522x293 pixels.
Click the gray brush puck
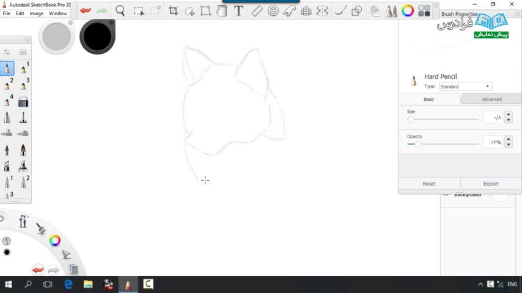pyautogui.click(x=57, y=37)
